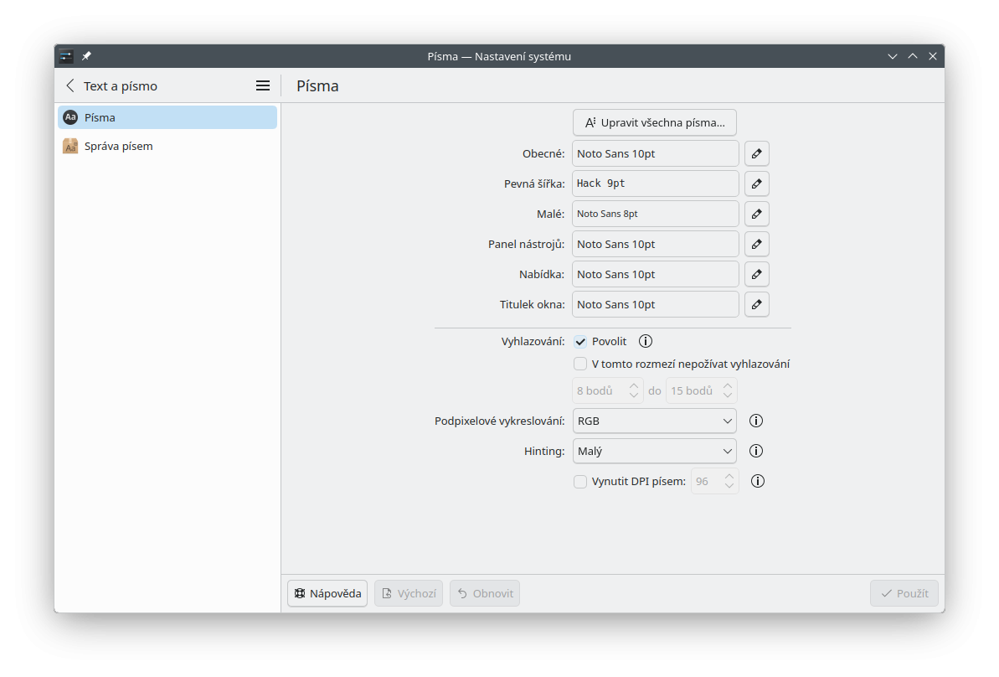The image size is (999, 677).
Task: Toggle the Vynutit DPI písem checkbox
Action: [x=580, y=481]
